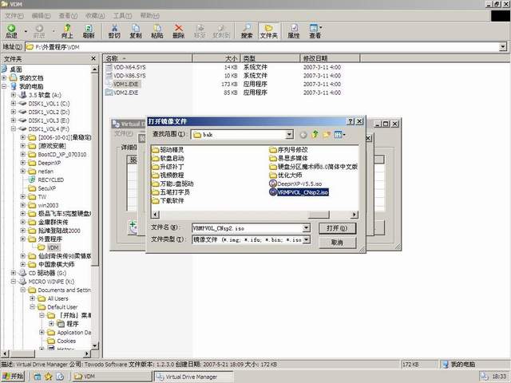Click the Properties (属性) toolbar icon
Screen dimensions: 511x383
[293, 30]
